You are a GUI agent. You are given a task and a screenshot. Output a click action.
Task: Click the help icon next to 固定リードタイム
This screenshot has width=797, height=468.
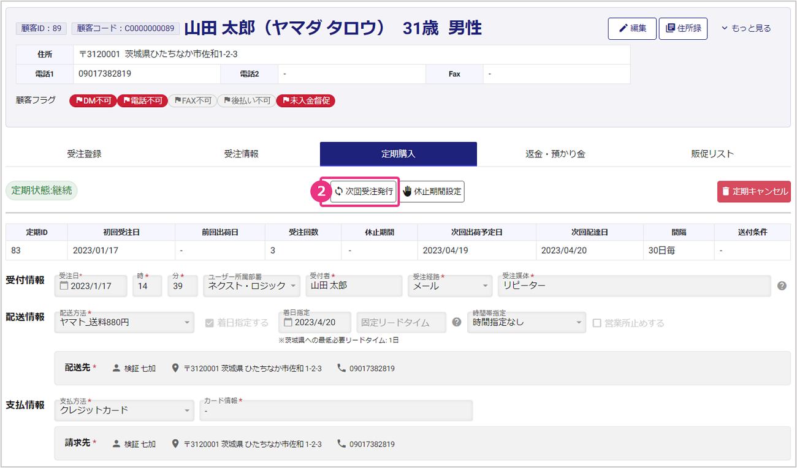tap(457, 322)
